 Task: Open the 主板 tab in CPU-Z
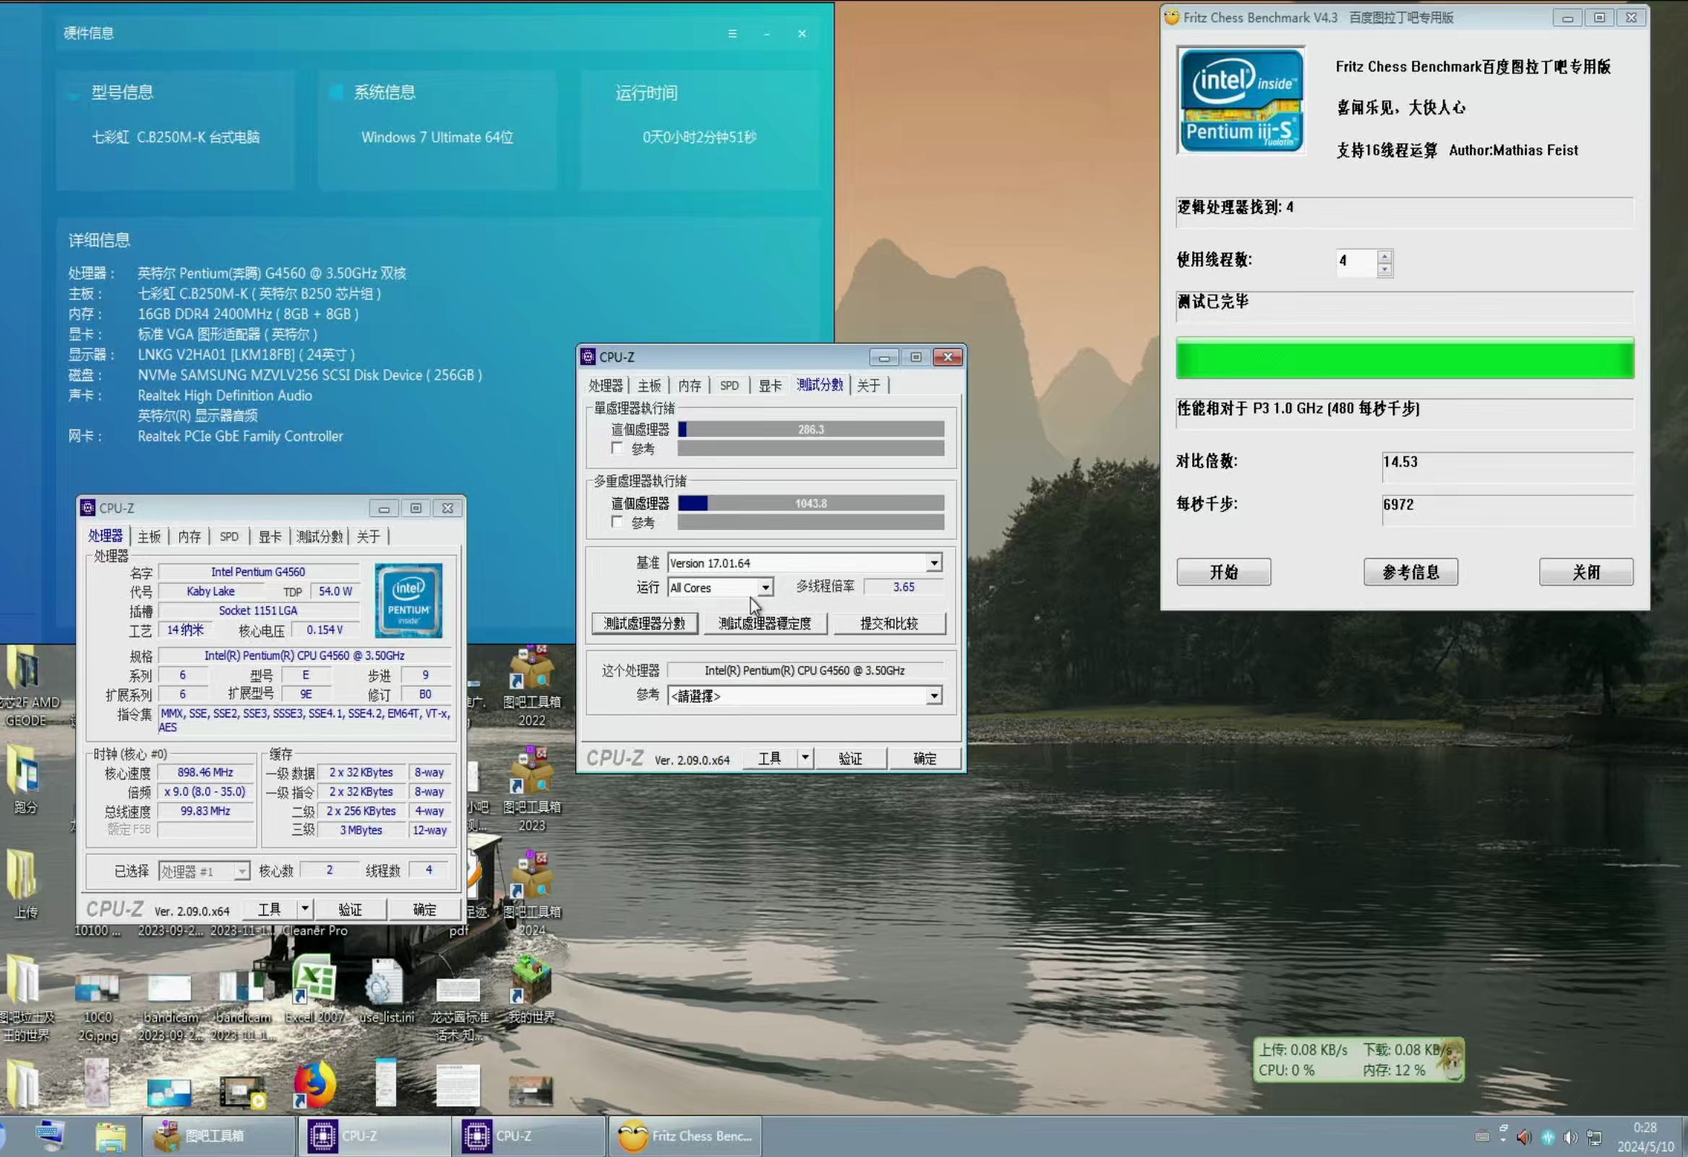(x=650, y=385)
